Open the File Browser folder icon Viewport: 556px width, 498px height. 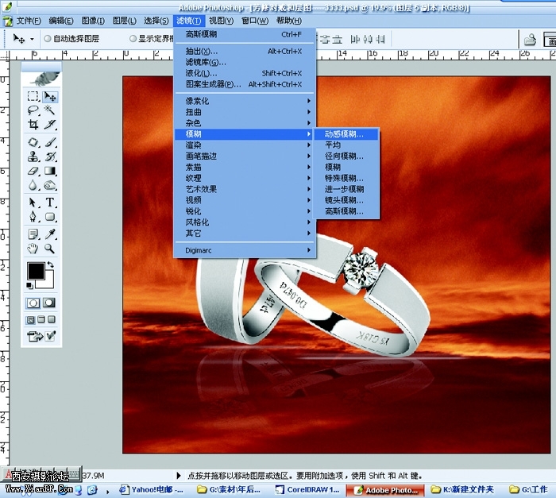coord(530,40)
